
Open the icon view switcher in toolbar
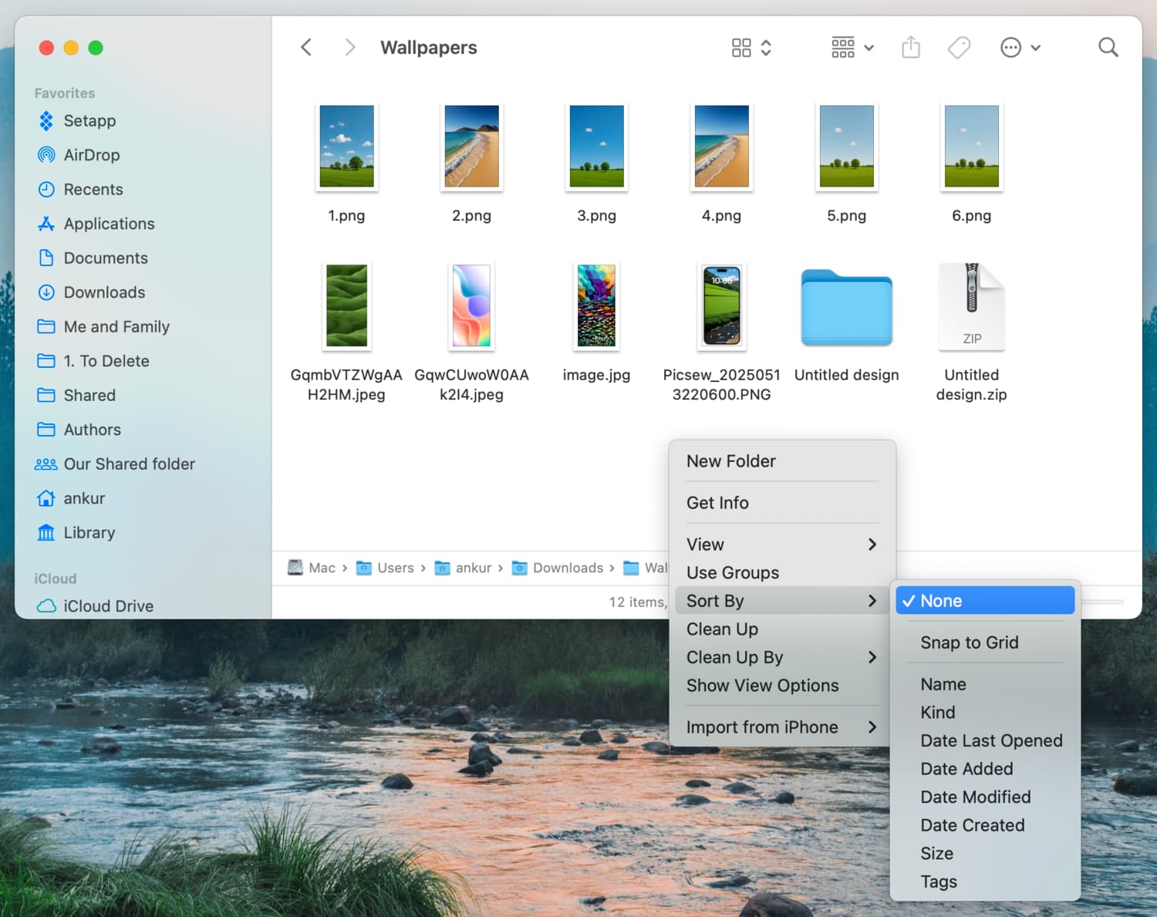(x=751, y=48)
